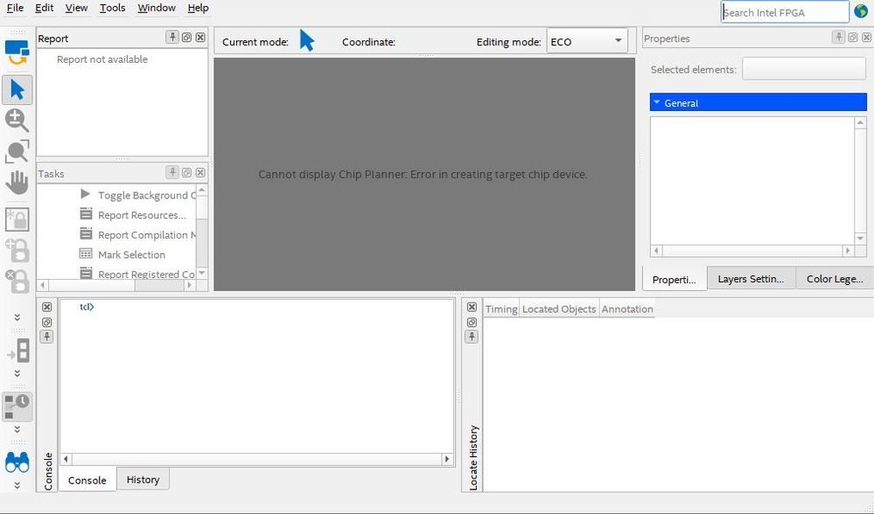874x514 pixels.
Task: Open the Edit menu
Action: click(x=44, y=8)
